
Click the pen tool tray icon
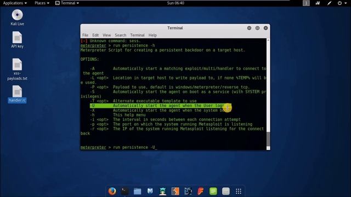329,3
